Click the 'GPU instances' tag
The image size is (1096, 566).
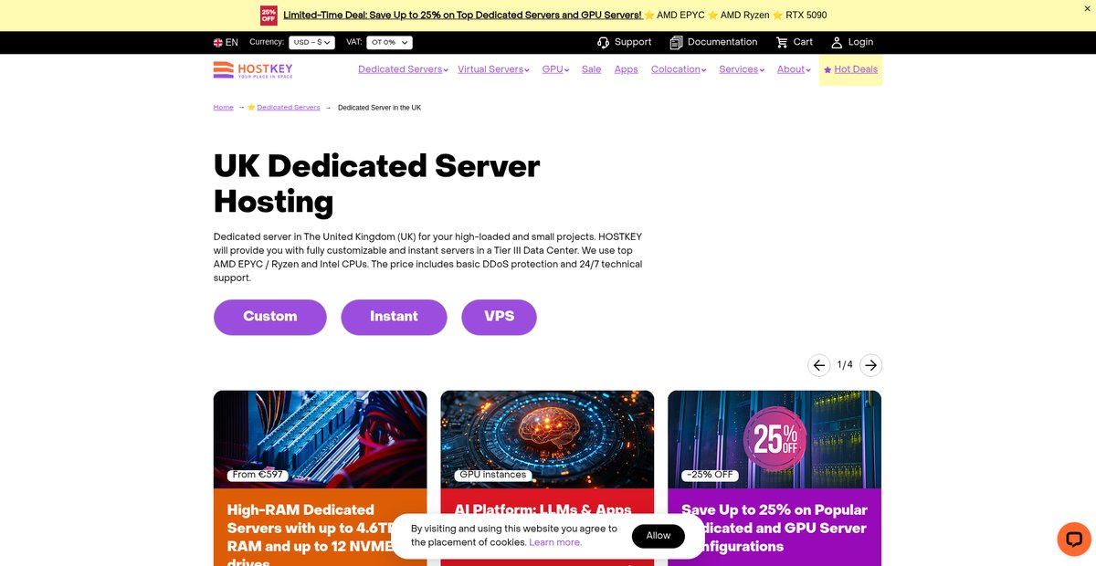click(493, 475)
